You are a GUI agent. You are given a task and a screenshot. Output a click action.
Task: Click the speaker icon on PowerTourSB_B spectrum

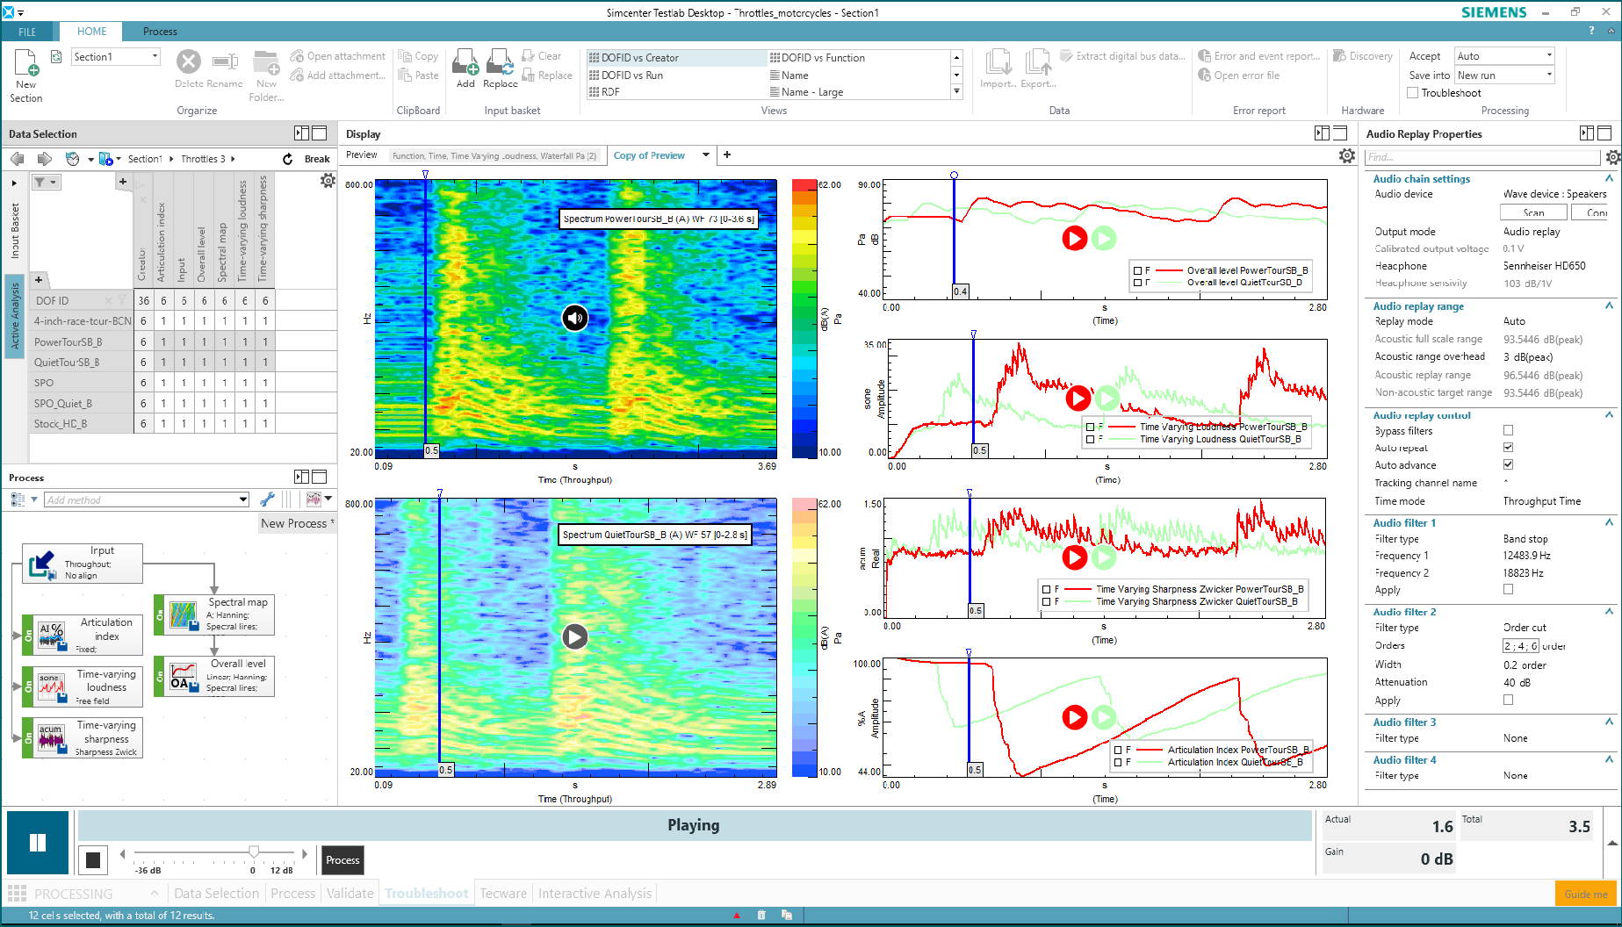click(574, 318)
